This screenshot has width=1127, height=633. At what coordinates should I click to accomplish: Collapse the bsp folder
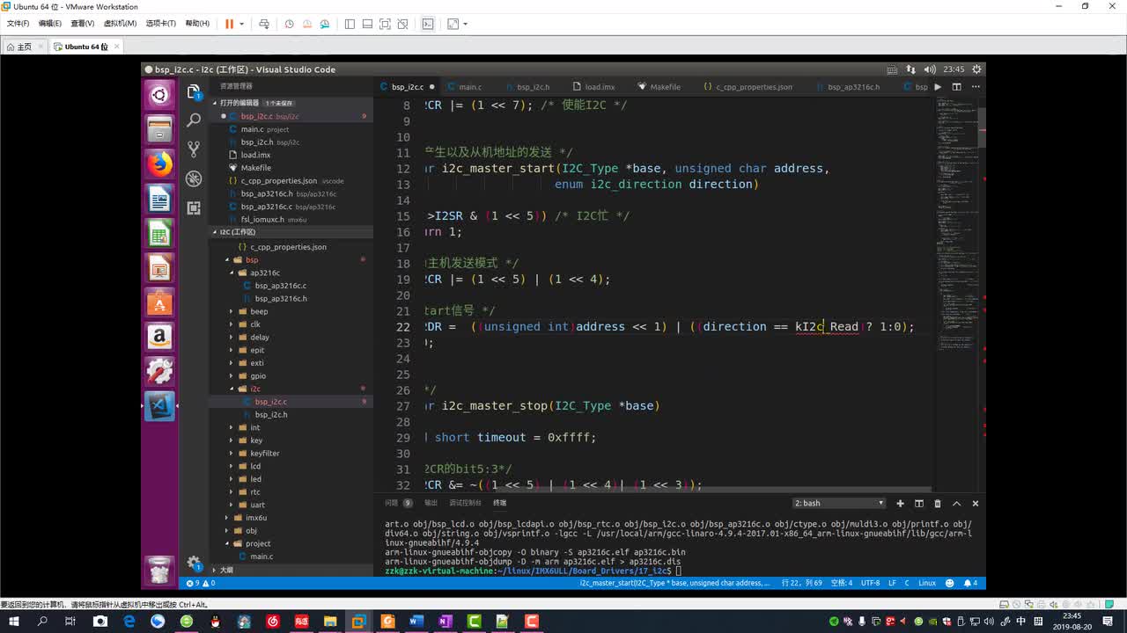click(252, 259)
